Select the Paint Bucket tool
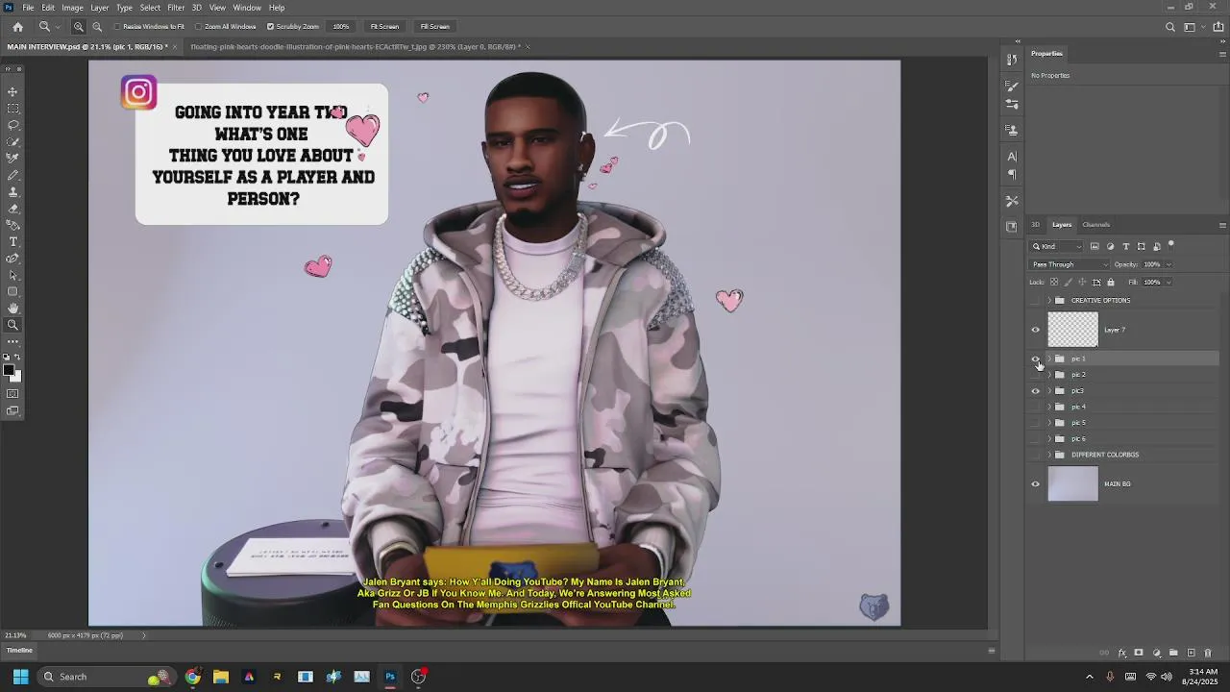The width and height of the screenshot is (1230, 692). tap(12, 225)
